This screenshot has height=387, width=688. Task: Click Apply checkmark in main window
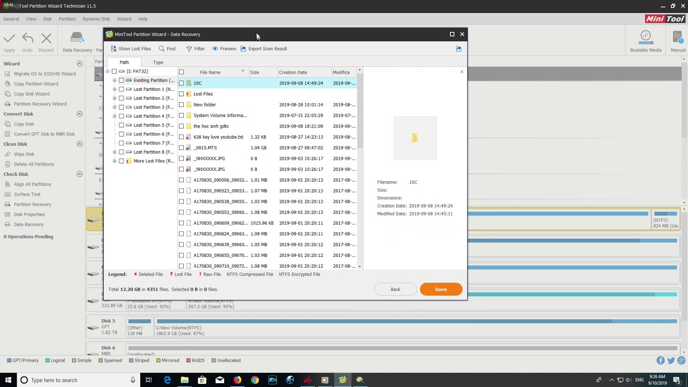tap(9, 39)
